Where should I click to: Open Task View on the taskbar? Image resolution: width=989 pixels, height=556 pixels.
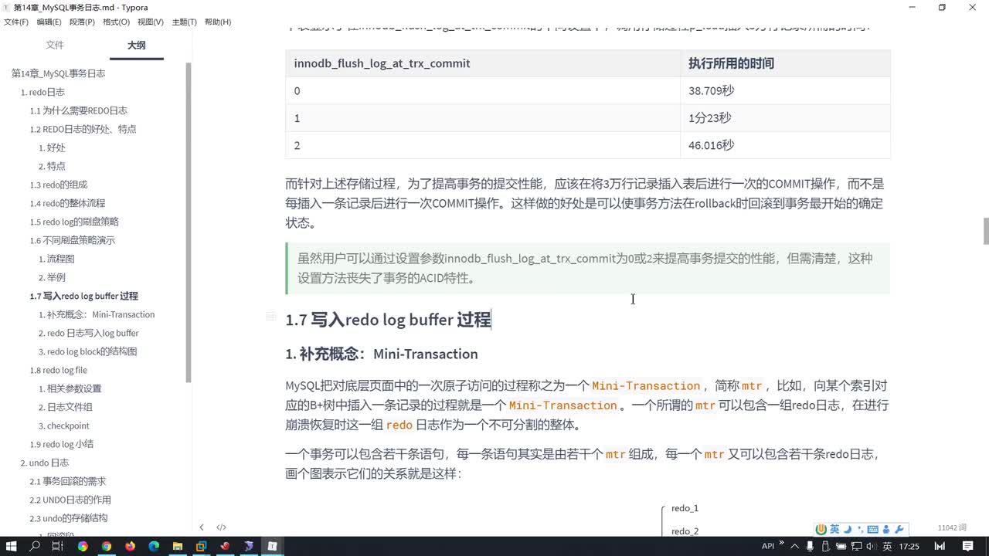(58, 546)
